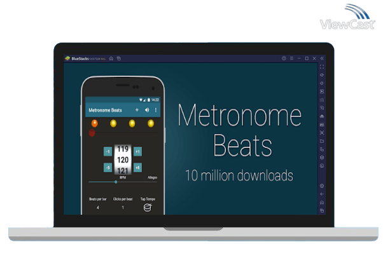The height and width of the screenshot is (263, 383).
Task: Tap the Tap Tempo drum icon
Action: point(148,208)
